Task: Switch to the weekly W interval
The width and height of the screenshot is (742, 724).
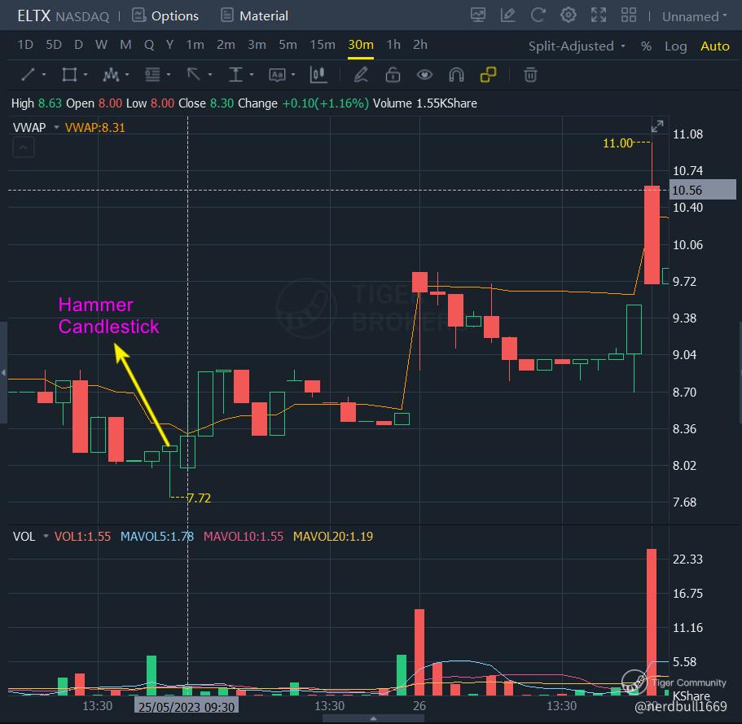Action: pos(101,45)
